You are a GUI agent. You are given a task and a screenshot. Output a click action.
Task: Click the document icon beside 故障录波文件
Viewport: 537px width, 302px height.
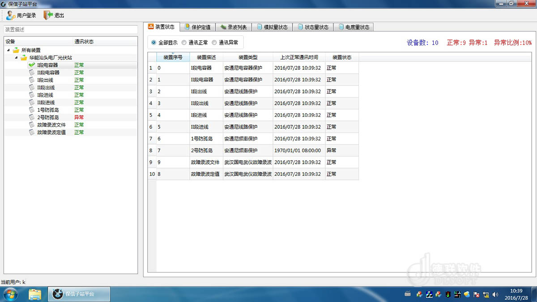(x=31, y=125)
